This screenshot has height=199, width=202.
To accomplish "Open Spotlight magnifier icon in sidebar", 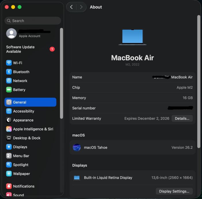I will (x=9, y=165).
